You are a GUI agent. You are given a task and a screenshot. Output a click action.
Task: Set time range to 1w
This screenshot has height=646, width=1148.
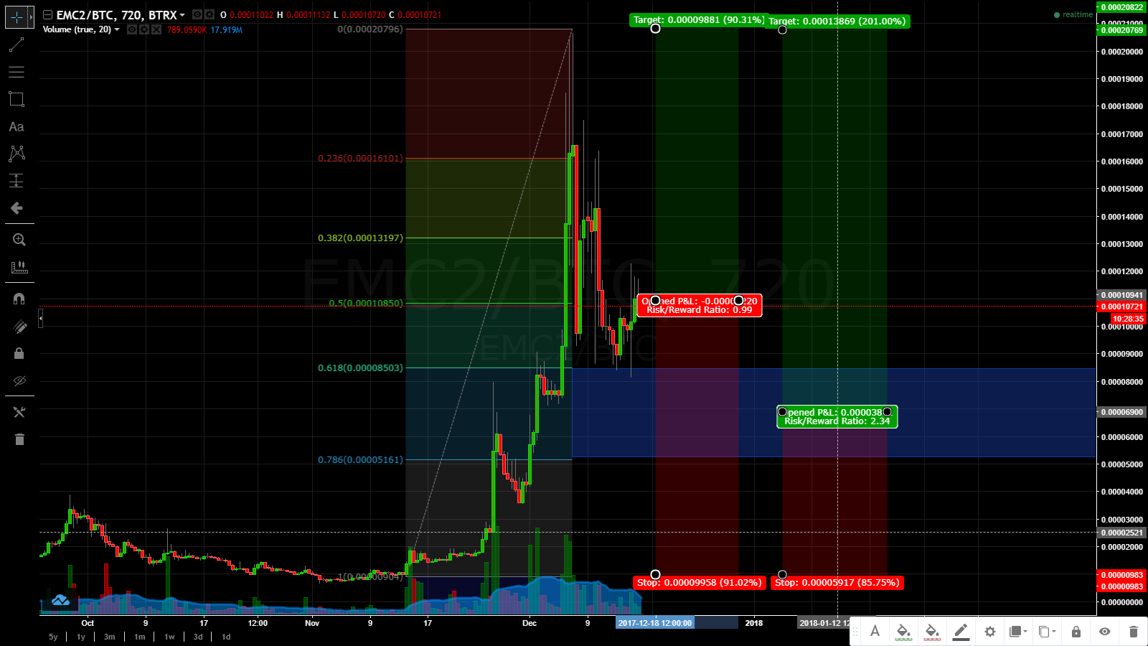pyautogui.click(x=169, y=637)
